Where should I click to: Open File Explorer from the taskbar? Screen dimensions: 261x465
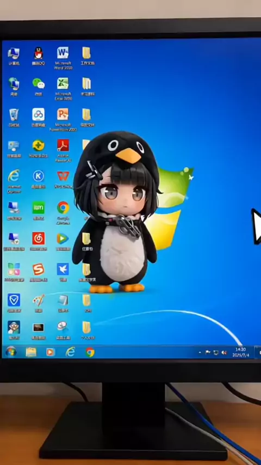(31, 352)
